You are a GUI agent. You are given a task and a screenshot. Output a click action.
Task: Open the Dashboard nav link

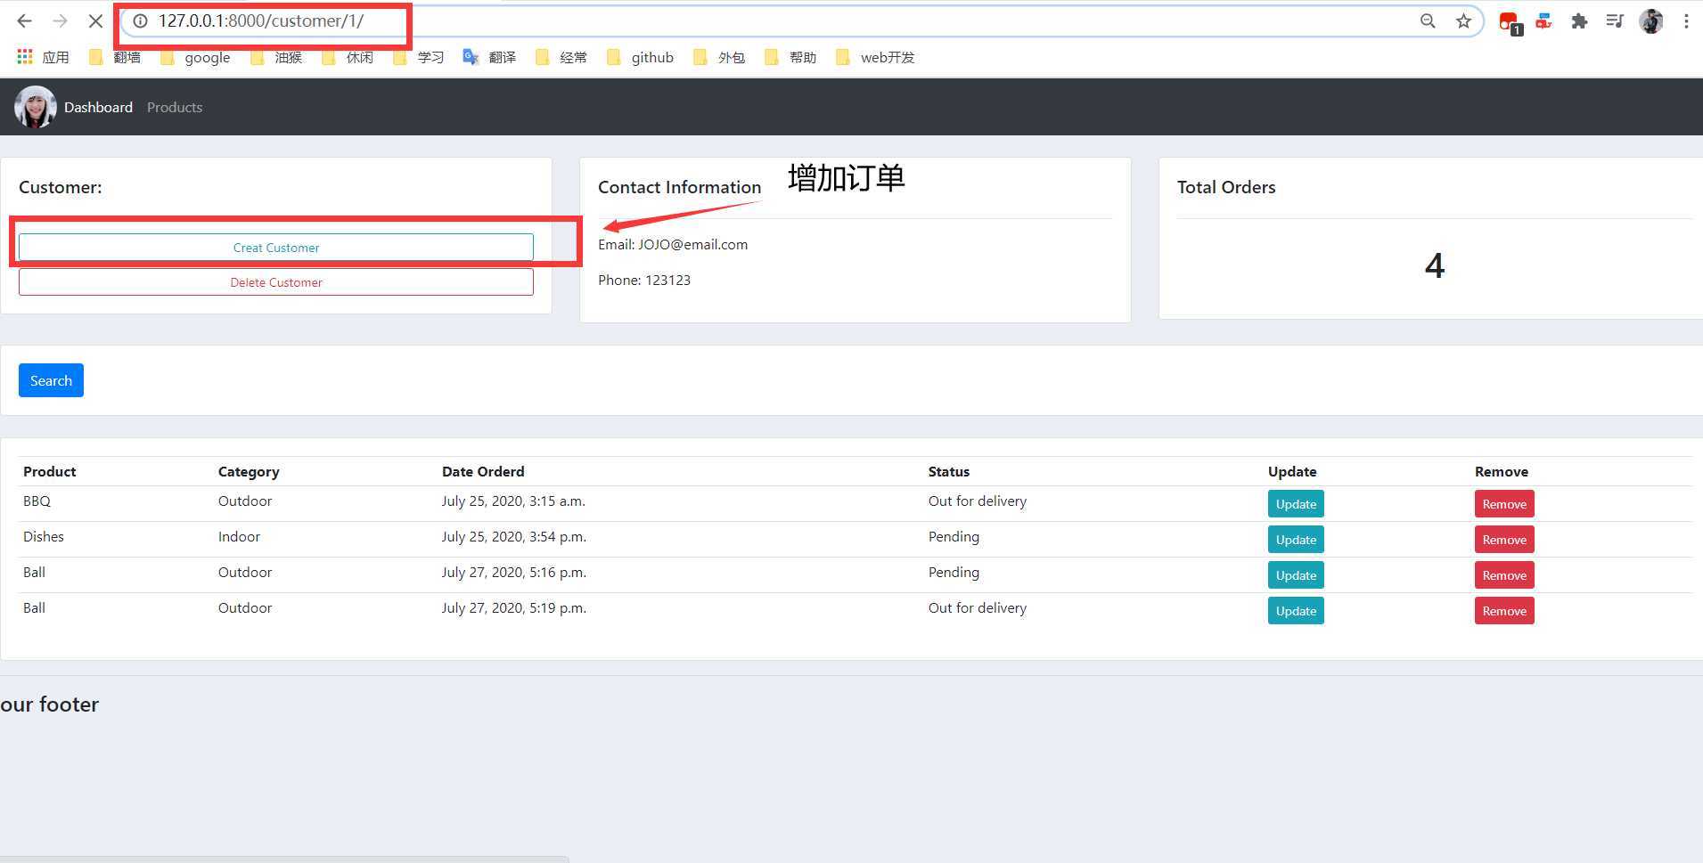(98, 107)
